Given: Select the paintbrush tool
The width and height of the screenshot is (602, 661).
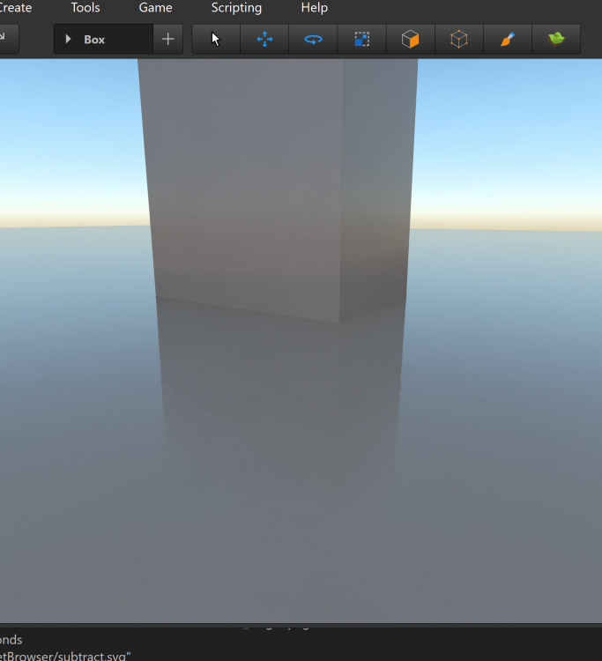Looking at the screenshot, I should coord(508,39).
